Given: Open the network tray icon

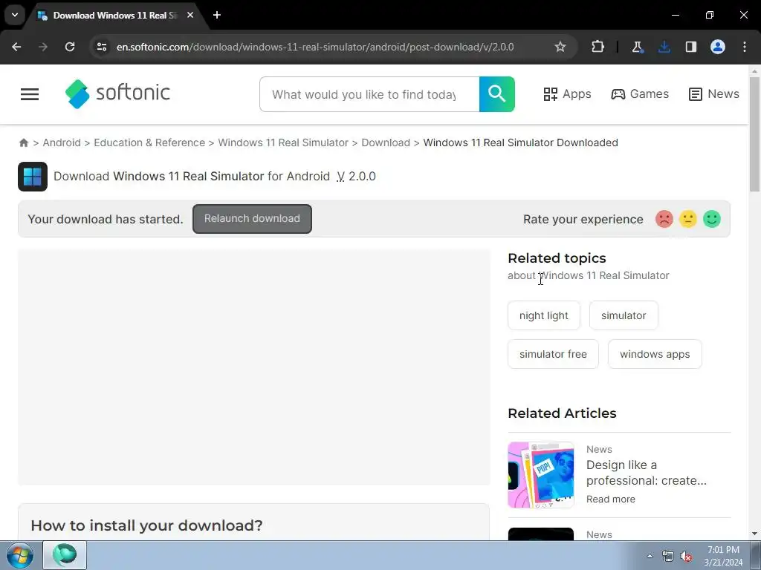Looking at the screenshot, I should 668,556.
